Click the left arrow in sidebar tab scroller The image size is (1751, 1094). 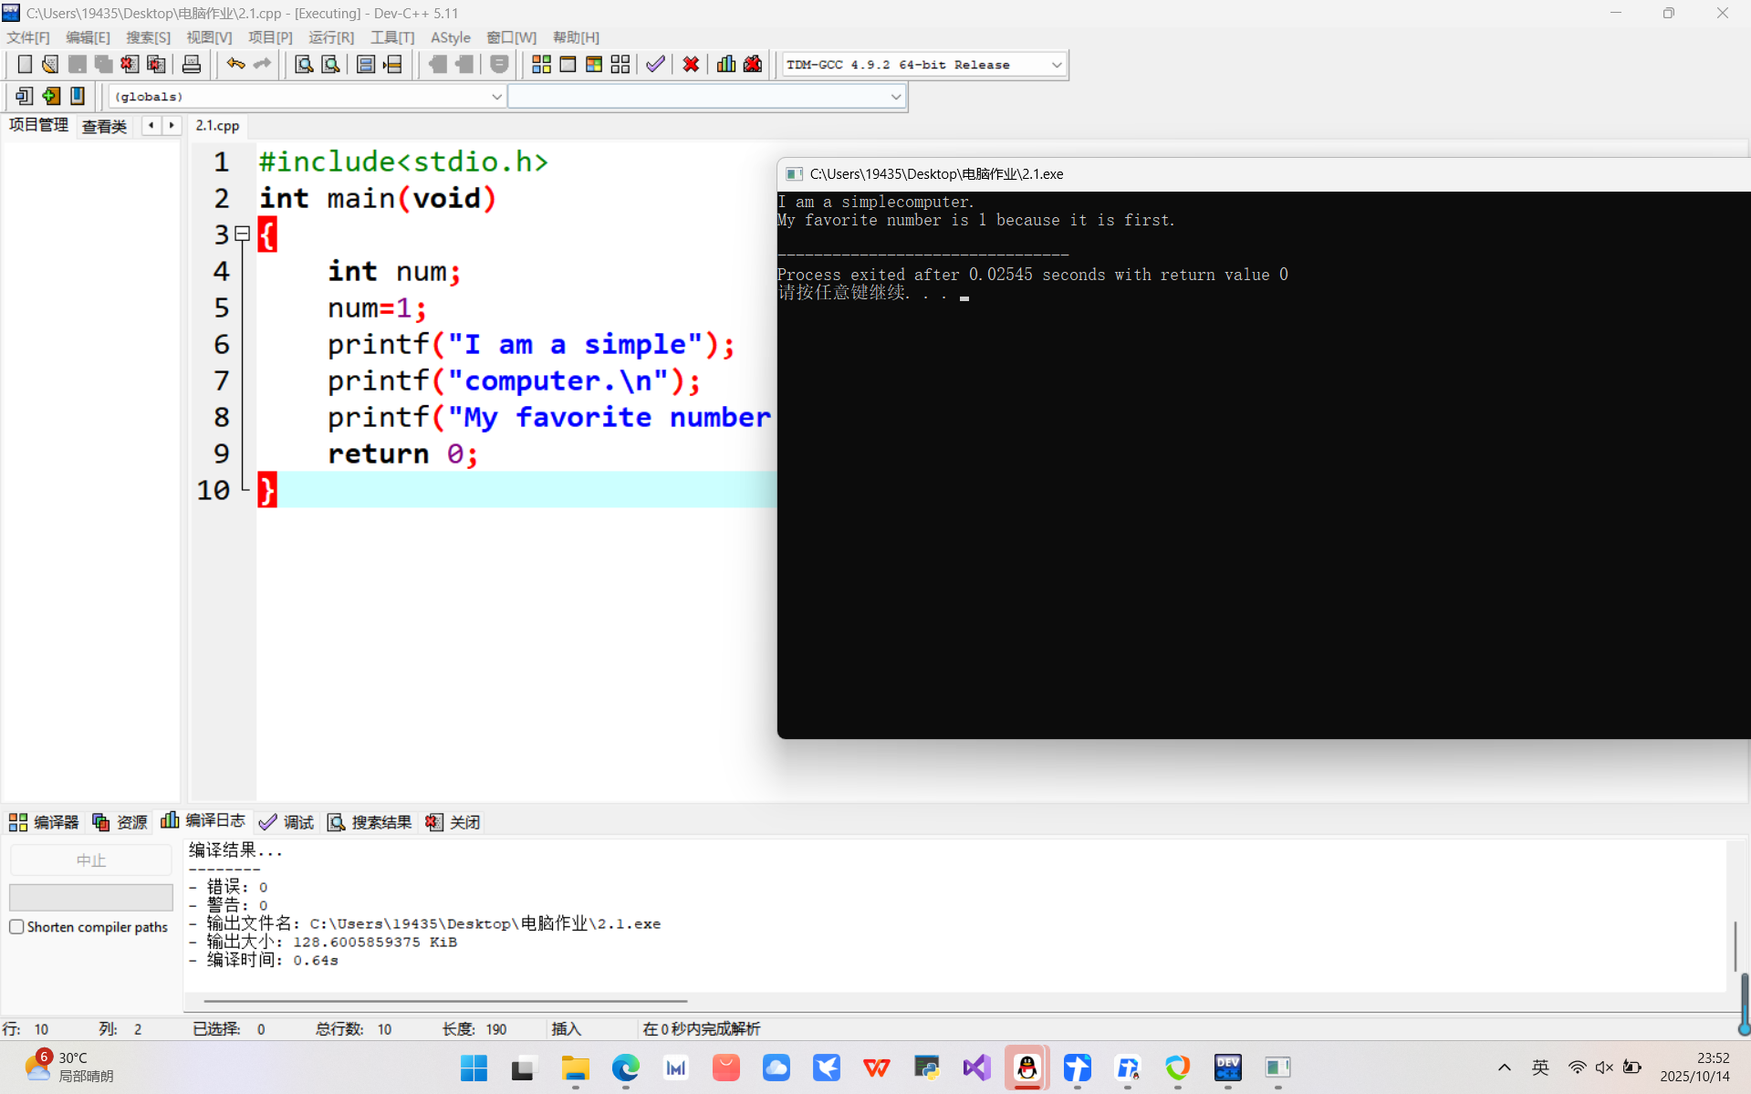click(x=151, y=125)
